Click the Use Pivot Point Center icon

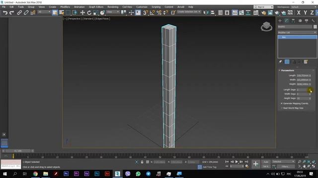[x=124, y=13]
